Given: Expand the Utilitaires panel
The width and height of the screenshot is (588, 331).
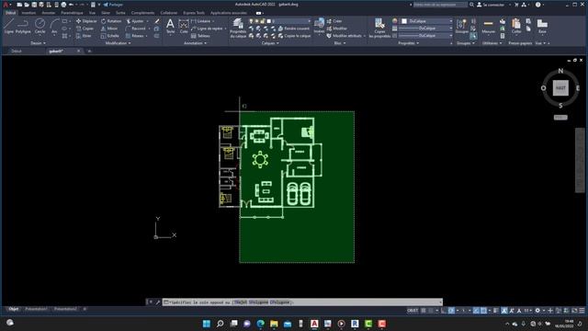Looking at the screenshot, I should (492, 43).
